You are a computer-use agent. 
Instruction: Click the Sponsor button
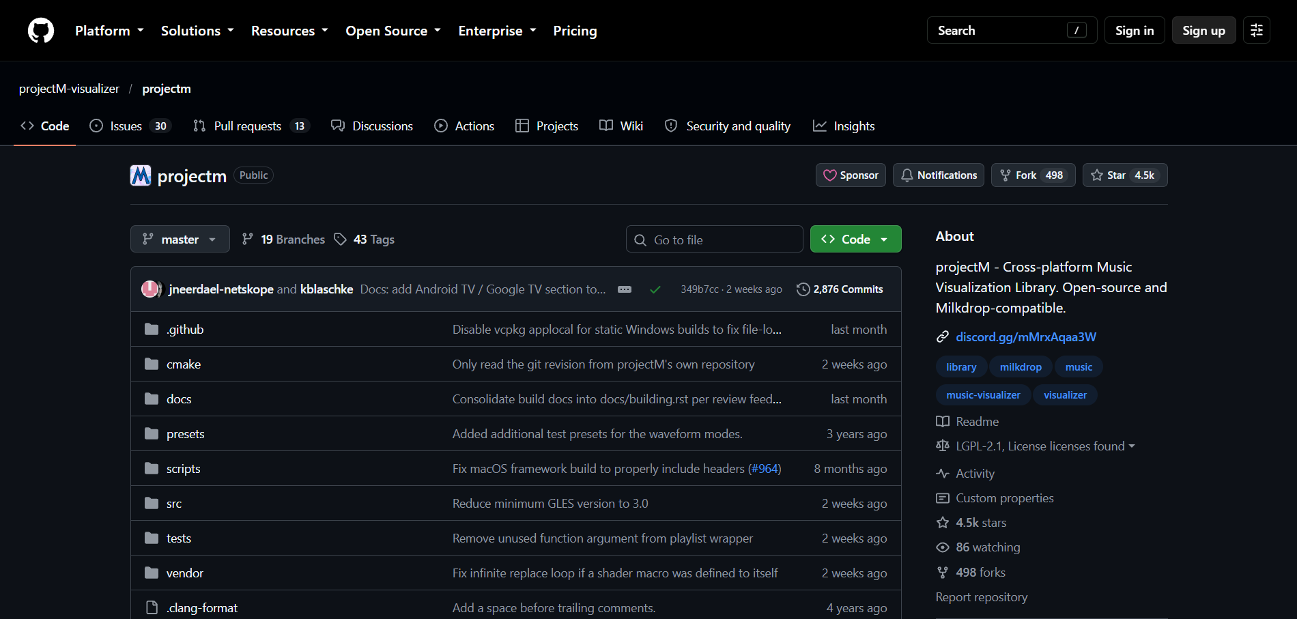click(x=851, y=175)
